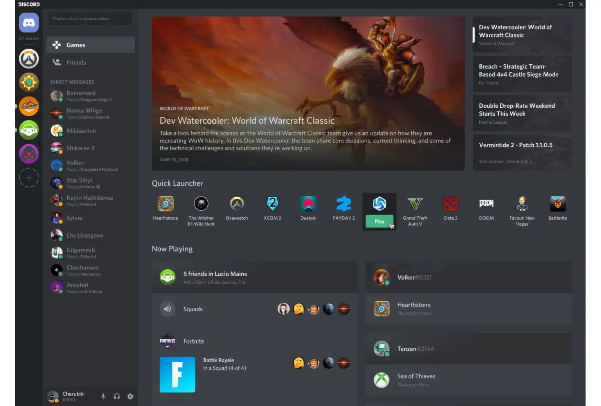The height and width of the screenshot is (406, 601).
Task: Open the Hearthstone server in sidebar
Action: (29, 83)
